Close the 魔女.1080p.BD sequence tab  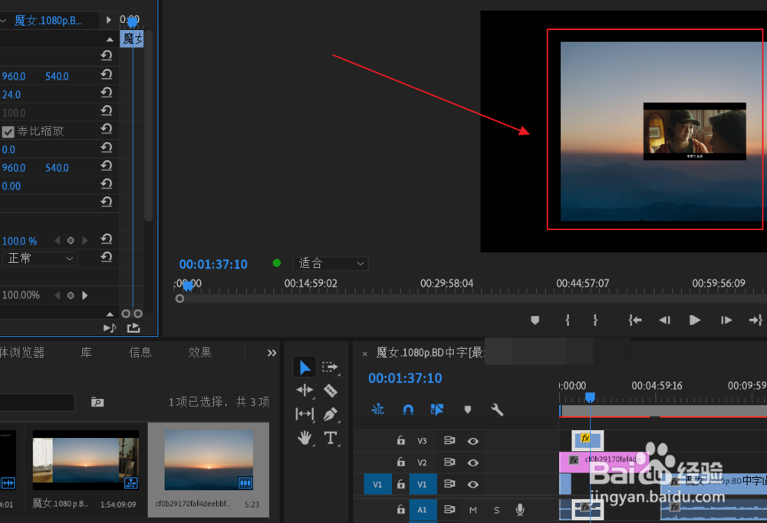click(x=364, y=354)
